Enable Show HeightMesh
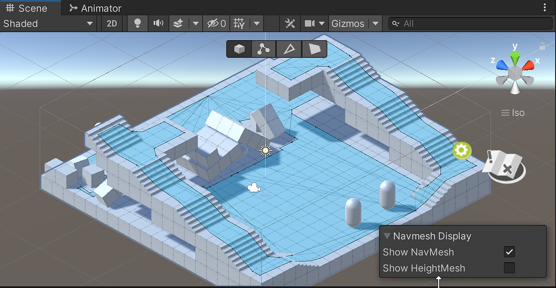The width and height of the screenshot is (556, 288). point(509,268)
